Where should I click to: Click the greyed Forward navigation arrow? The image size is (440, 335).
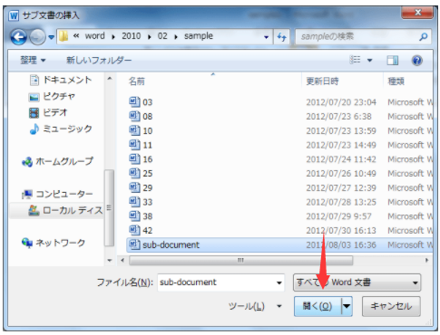pos(38,37)
